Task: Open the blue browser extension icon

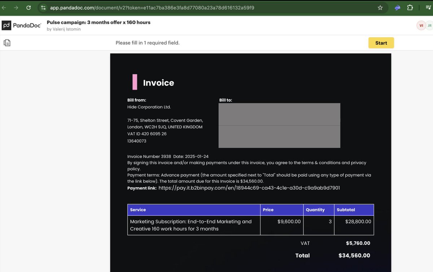Action: (x=398, y=8)
